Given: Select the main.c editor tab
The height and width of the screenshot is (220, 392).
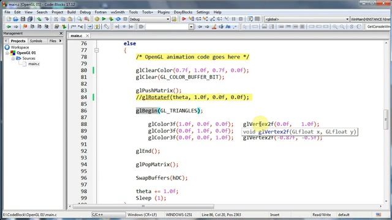Looking at the screenshot, I should point(77,36).
